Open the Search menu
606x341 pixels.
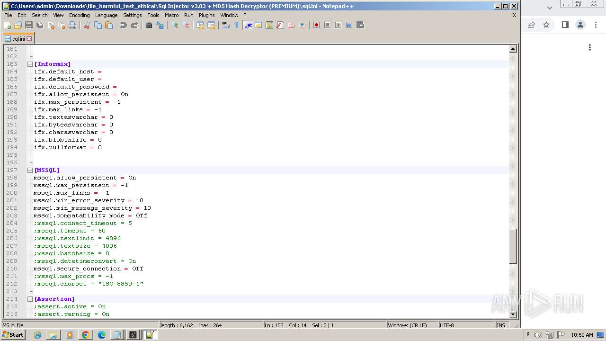point(40,15)
